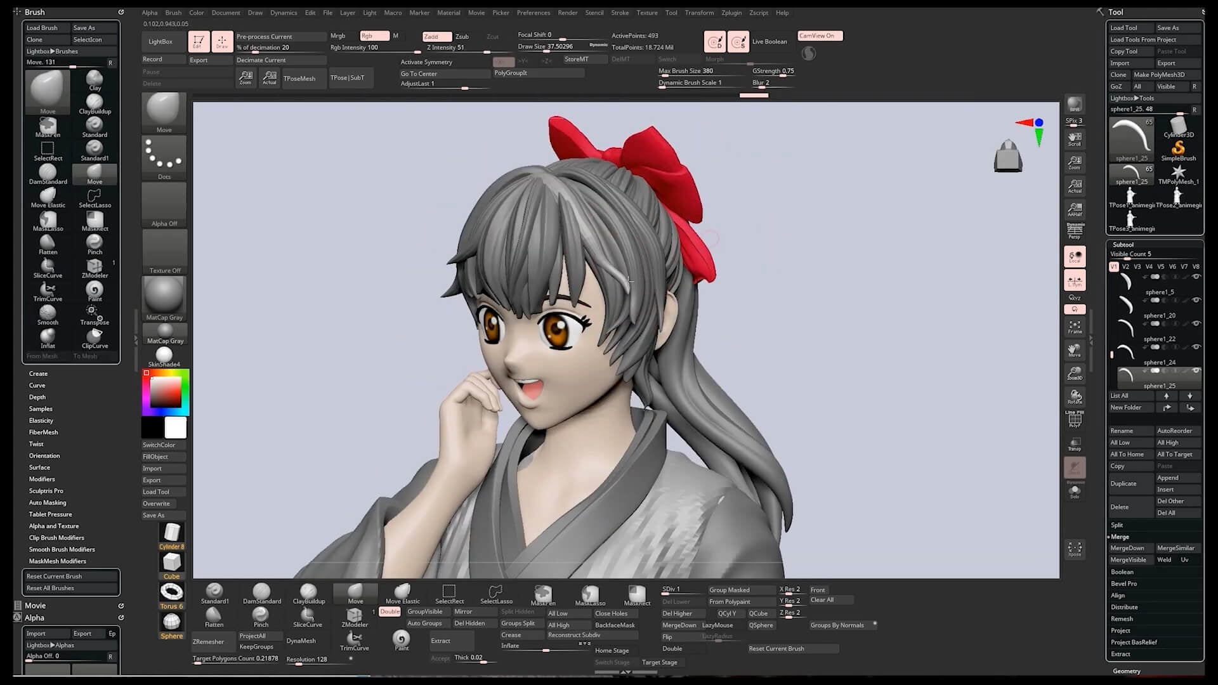1218x685 pixels.
Task: Click the Duplicate subtool button
Action: point(1130,483)
